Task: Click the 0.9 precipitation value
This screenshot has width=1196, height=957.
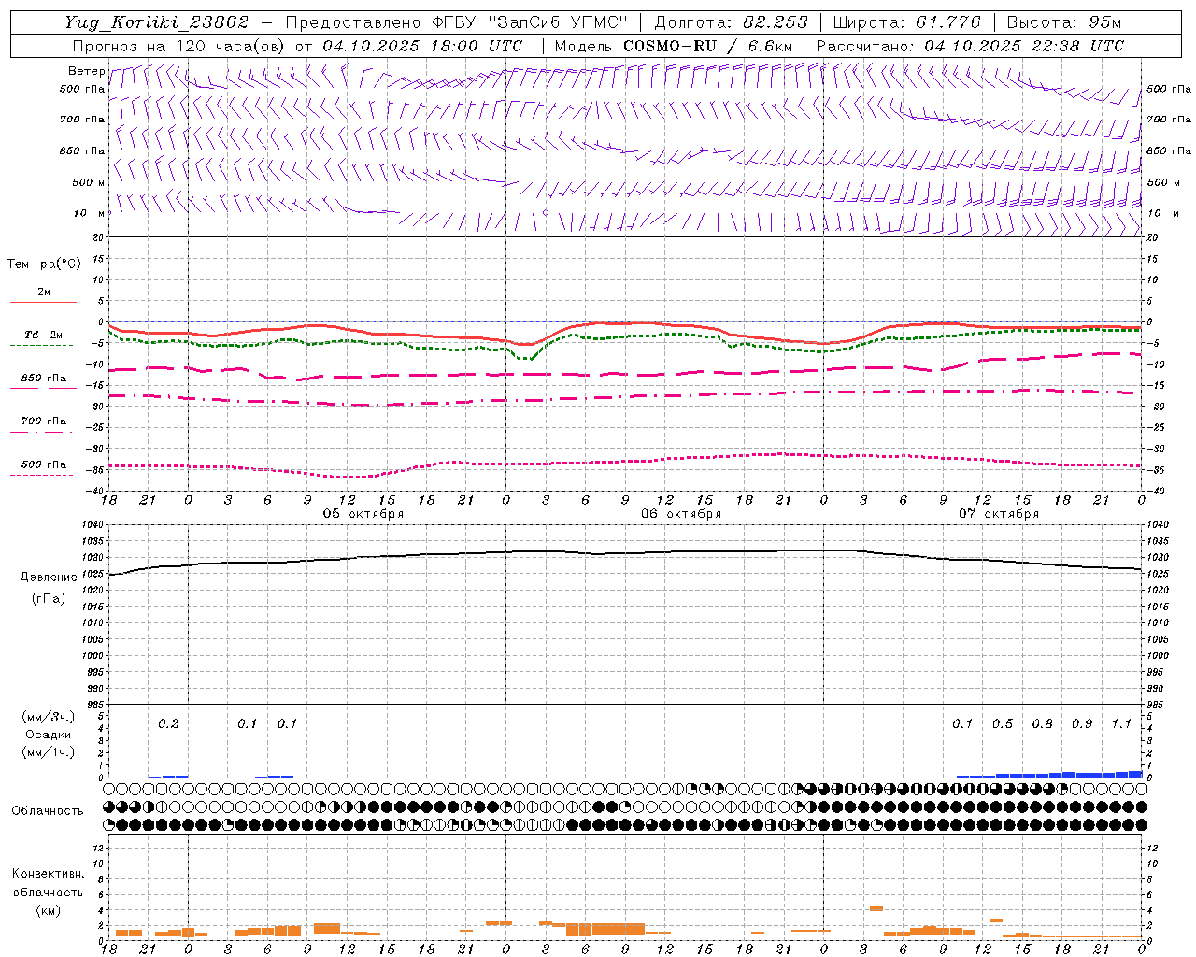Action: [1082, 724]
